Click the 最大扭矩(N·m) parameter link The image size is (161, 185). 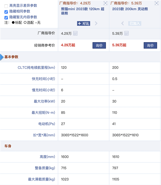point(43,113)
